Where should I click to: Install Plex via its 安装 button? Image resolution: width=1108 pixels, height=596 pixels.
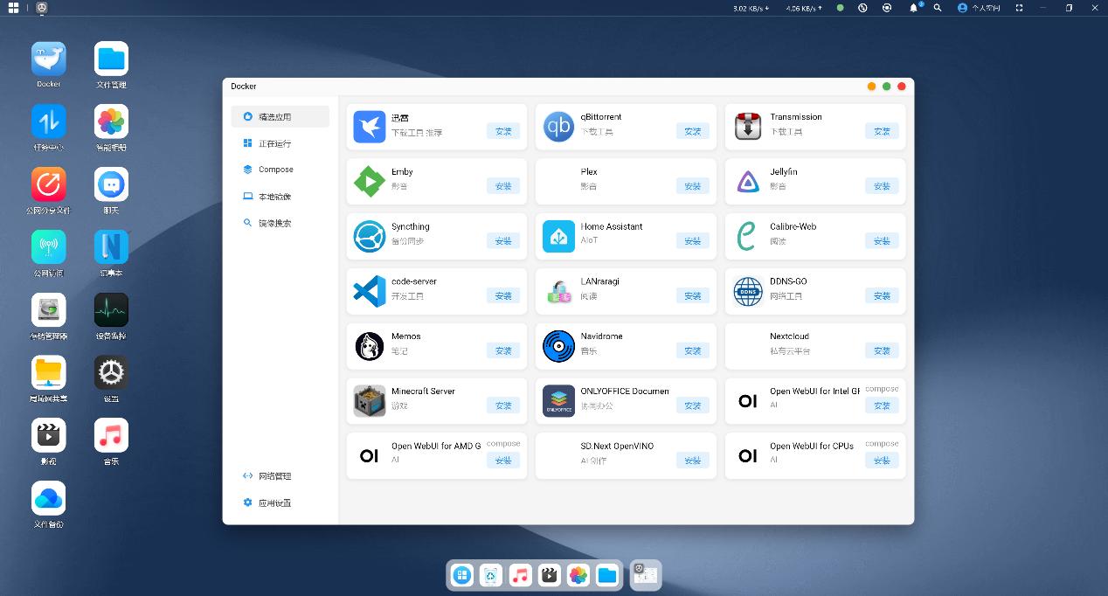(693, 186)
